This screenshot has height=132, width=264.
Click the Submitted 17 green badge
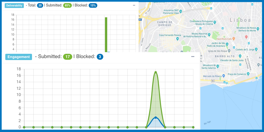[x=68, y=57]
